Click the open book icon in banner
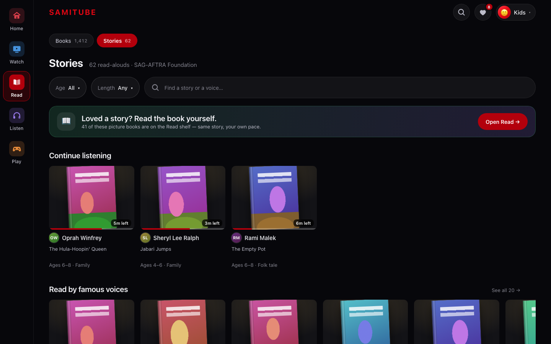The width and height of the screenshot is (551, 344). pos(66,122)
